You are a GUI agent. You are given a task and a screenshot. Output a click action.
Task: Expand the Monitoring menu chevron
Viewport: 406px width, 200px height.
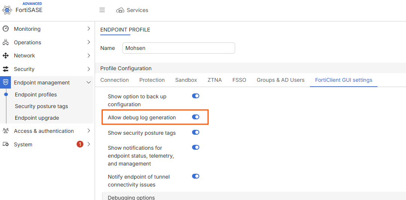89,29
